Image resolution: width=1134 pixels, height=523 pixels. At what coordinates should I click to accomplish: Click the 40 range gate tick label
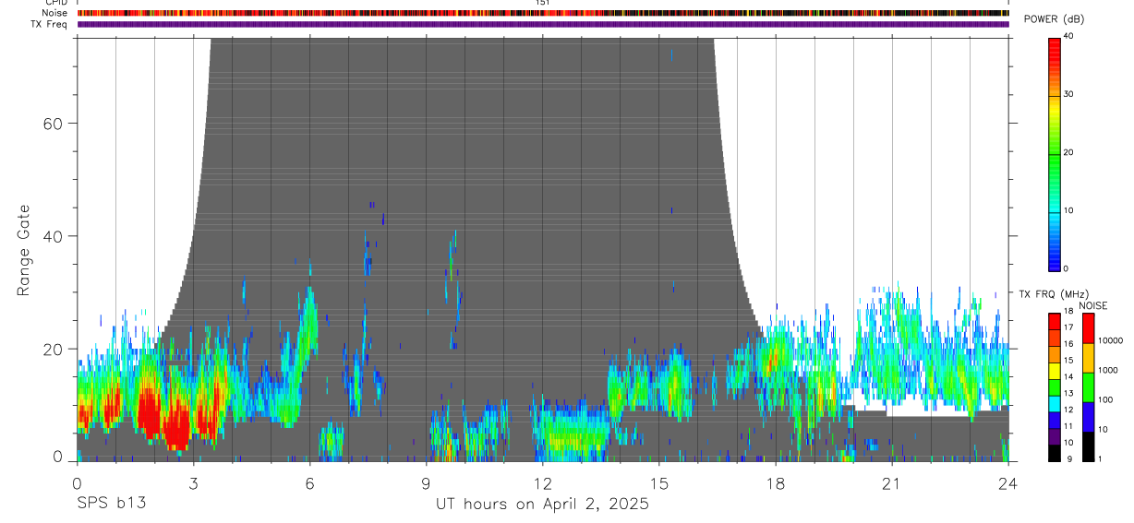[53, 236]
